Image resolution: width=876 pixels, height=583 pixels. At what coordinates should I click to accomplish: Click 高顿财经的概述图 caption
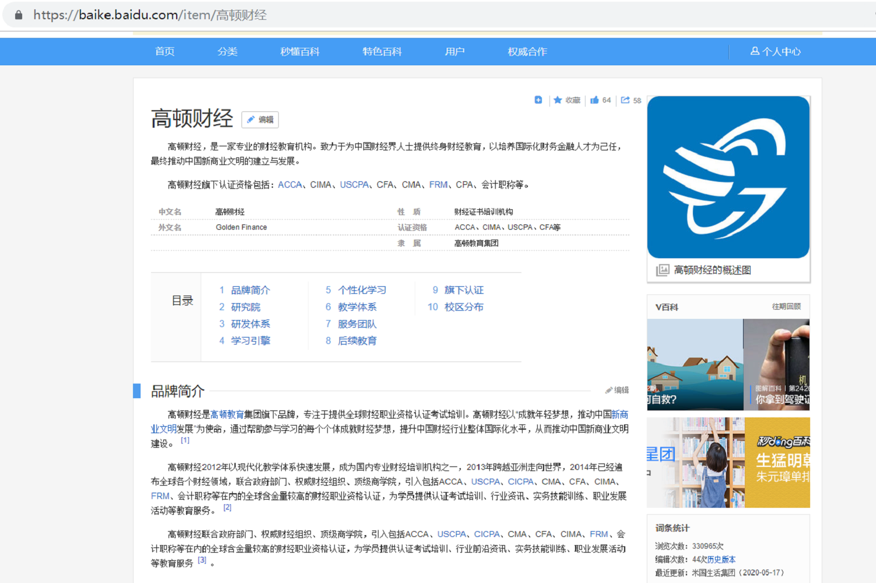[x=713, y=270]
